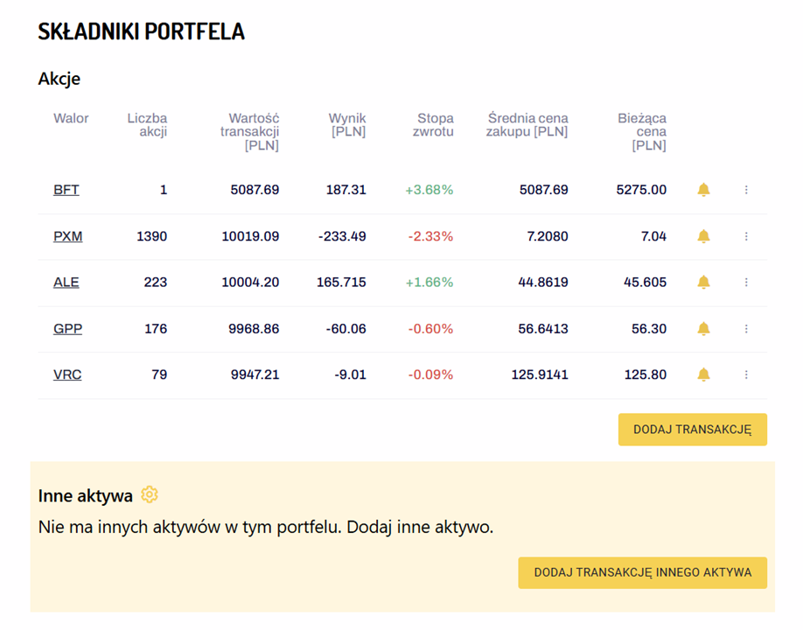This screenshot has height=630, width=803.
Task: Open more options for GPP
Action: pyautogui.click(x=746, y=328)
